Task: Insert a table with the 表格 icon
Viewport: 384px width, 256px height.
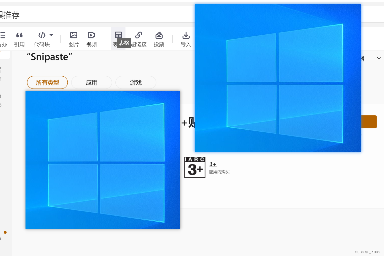Action: coord(118,35)
